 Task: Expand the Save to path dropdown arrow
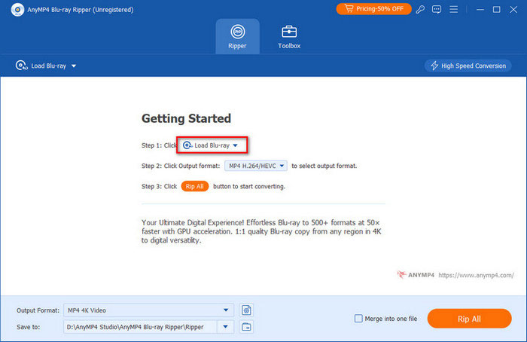coord(226,326)
